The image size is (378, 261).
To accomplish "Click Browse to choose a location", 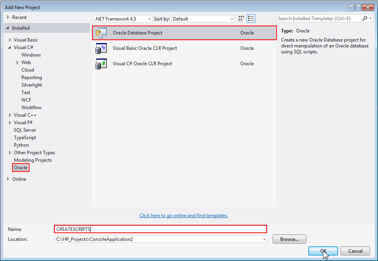I will coord(289,239).
